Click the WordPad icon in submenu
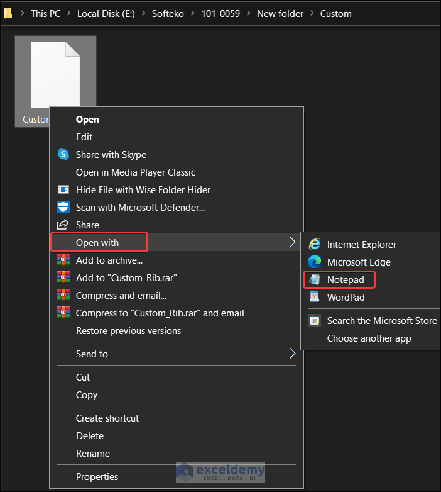Viewport: 441px width, 492px height. coord(315,297)
